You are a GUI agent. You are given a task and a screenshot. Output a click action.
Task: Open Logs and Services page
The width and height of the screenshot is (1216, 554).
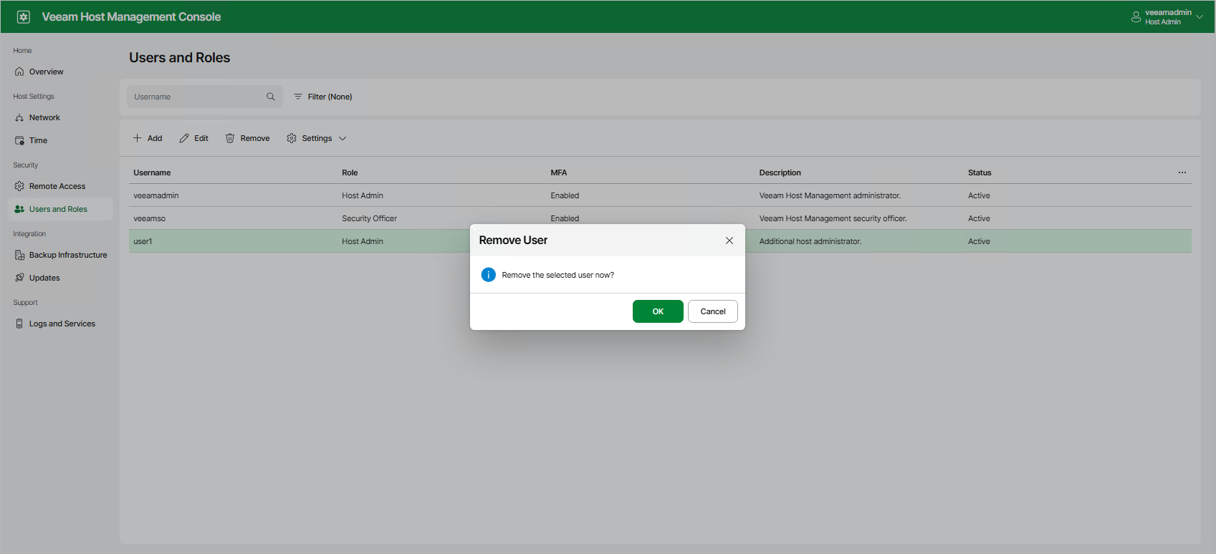61,324
